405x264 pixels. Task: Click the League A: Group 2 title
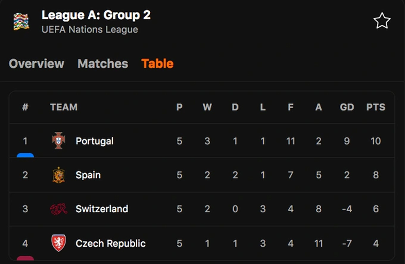coord(96,15)
